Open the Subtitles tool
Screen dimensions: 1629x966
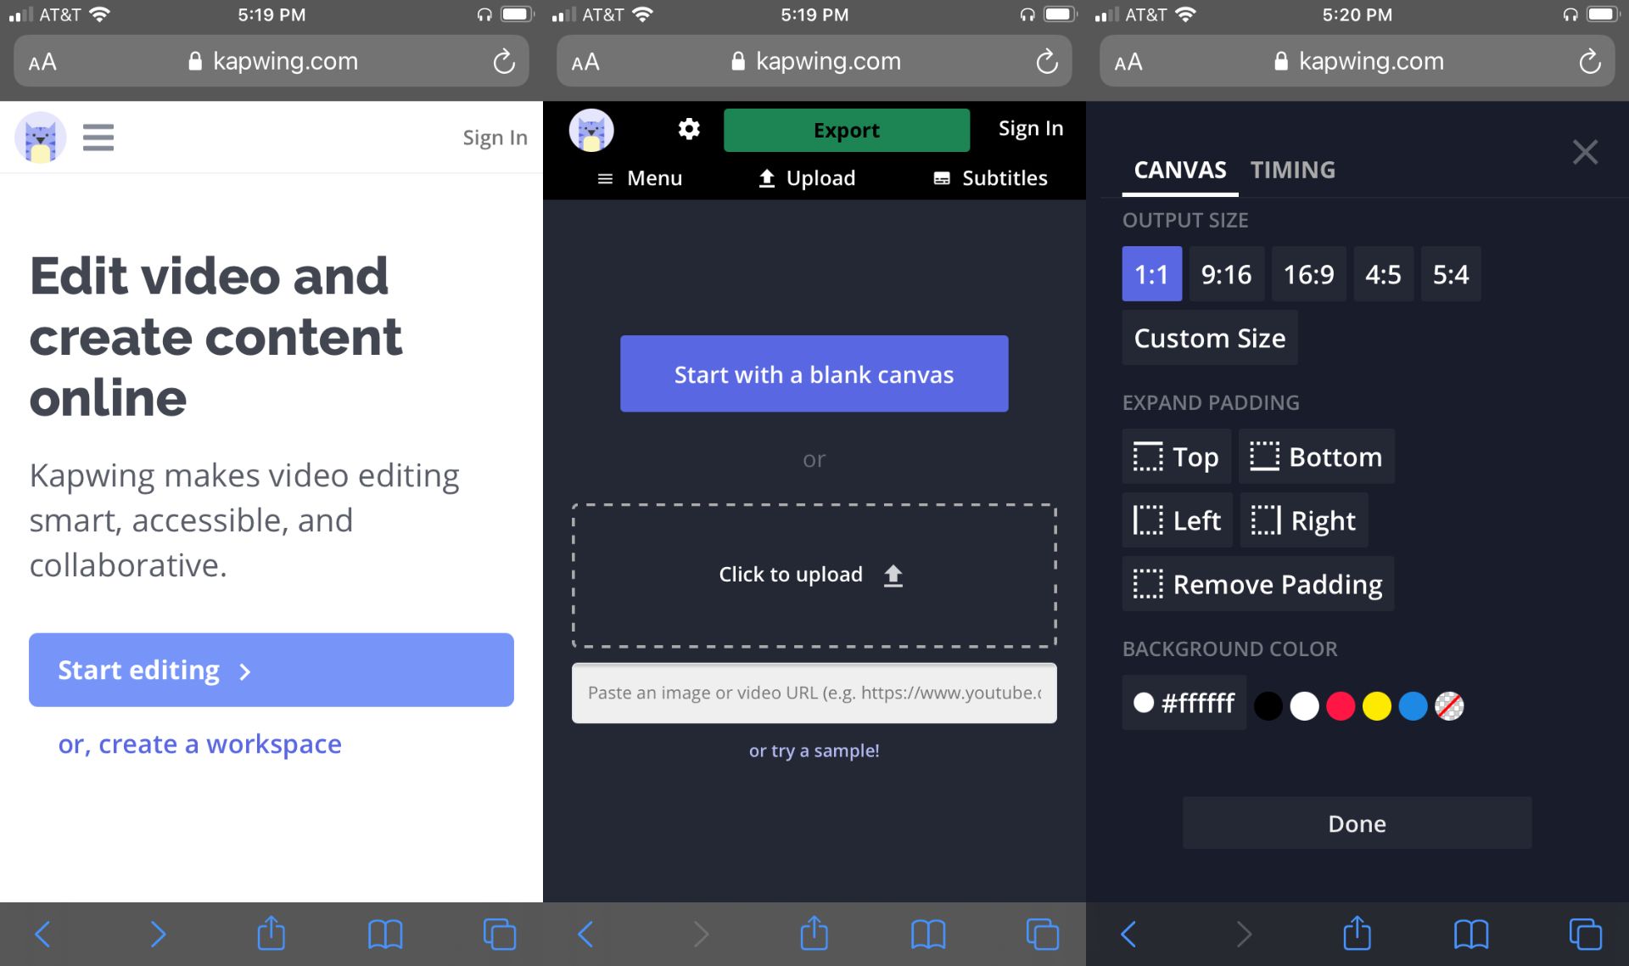pos(990,178)
